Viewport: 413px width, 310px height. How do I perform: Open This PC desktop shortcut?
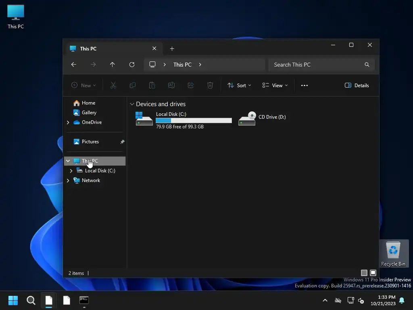tap(16, 17)
